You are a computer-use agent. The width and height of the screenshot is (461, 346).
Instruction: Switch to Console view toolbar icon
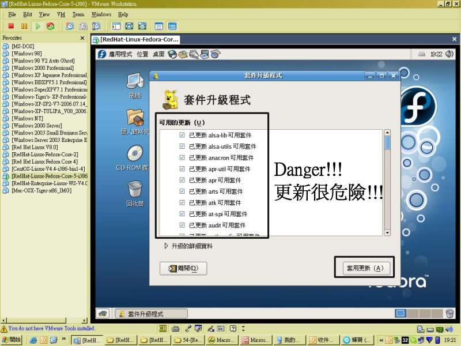(172, 26)
